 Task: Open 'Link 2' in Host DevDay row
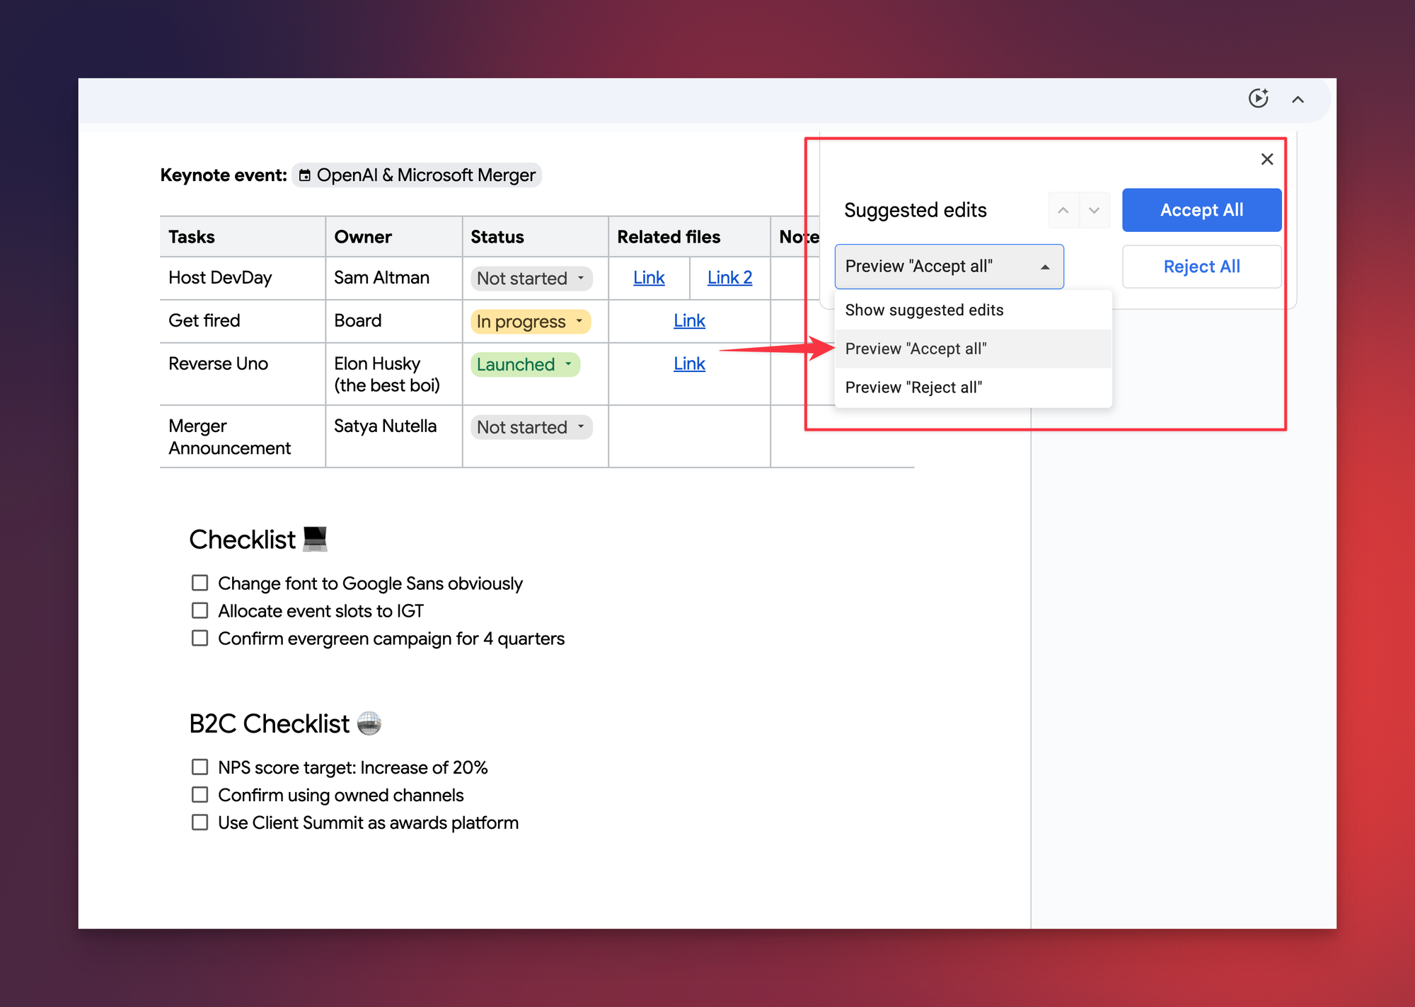pyautogui.click(x=729, y=278)
